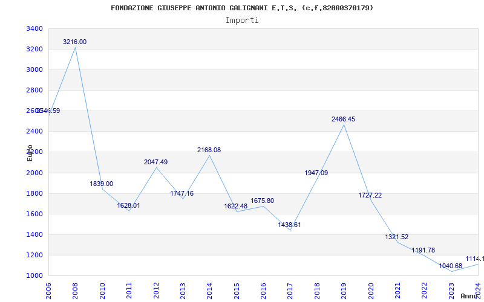Select the 1747.16 data label
This screenshot has height=302, width=484.
point(182,193)
